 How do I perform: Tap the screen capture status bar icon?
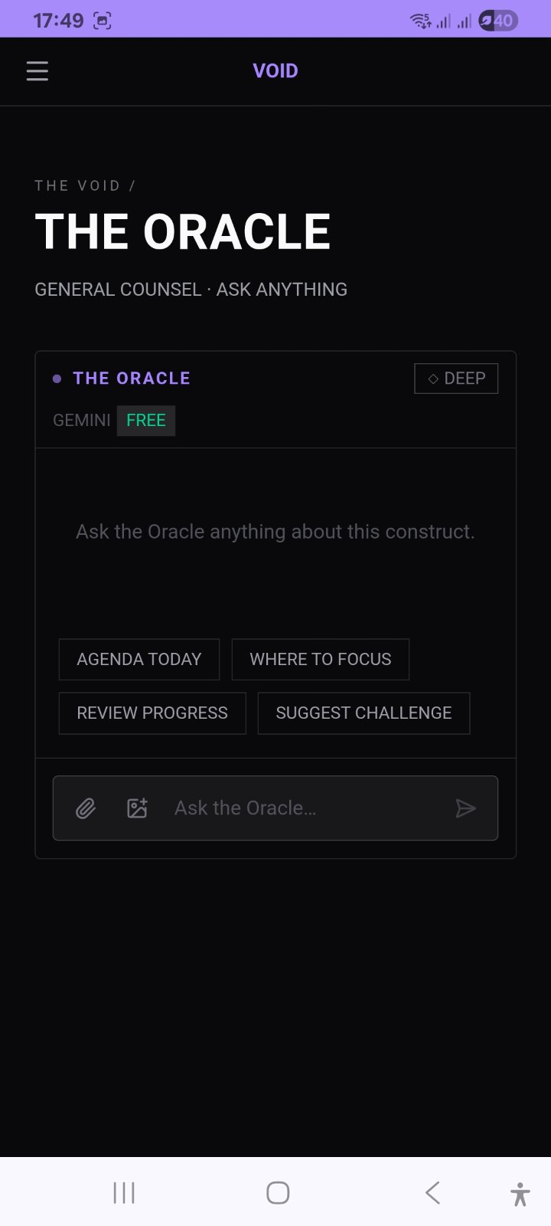click(102, 21)
